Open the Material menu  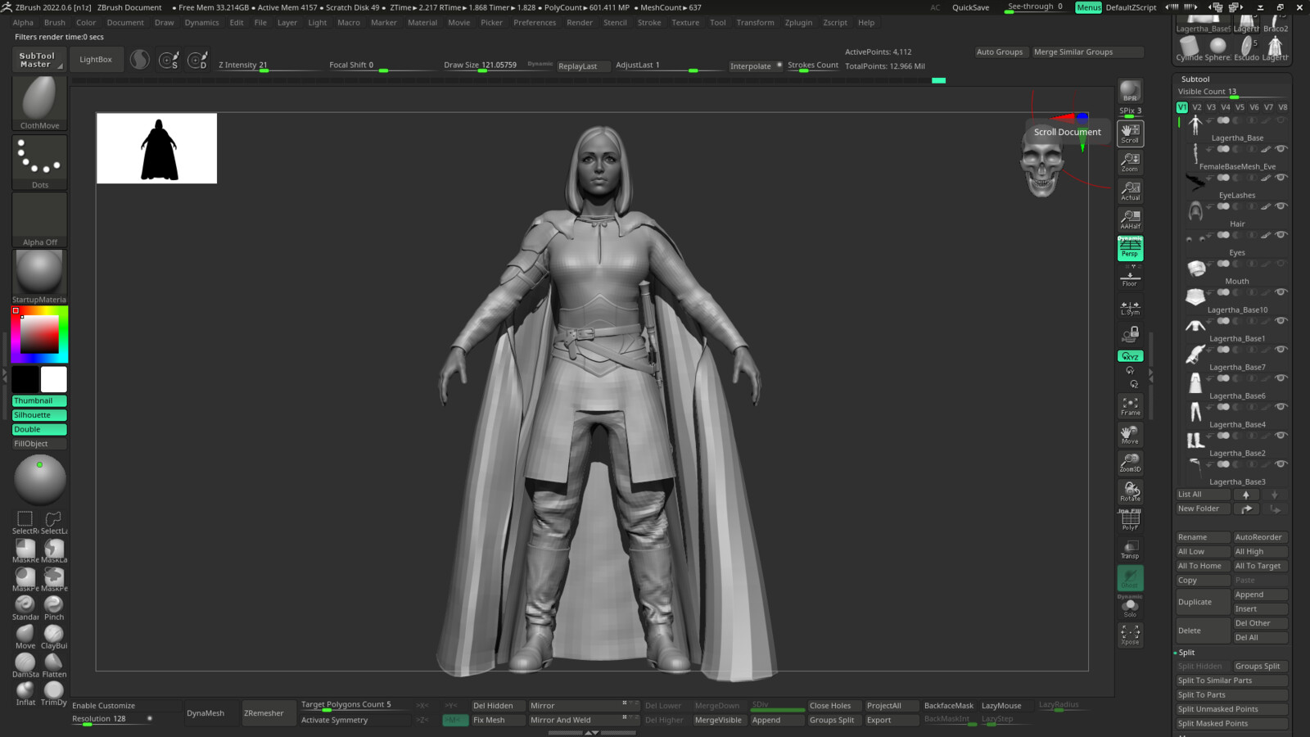click(x=422, y=23)
